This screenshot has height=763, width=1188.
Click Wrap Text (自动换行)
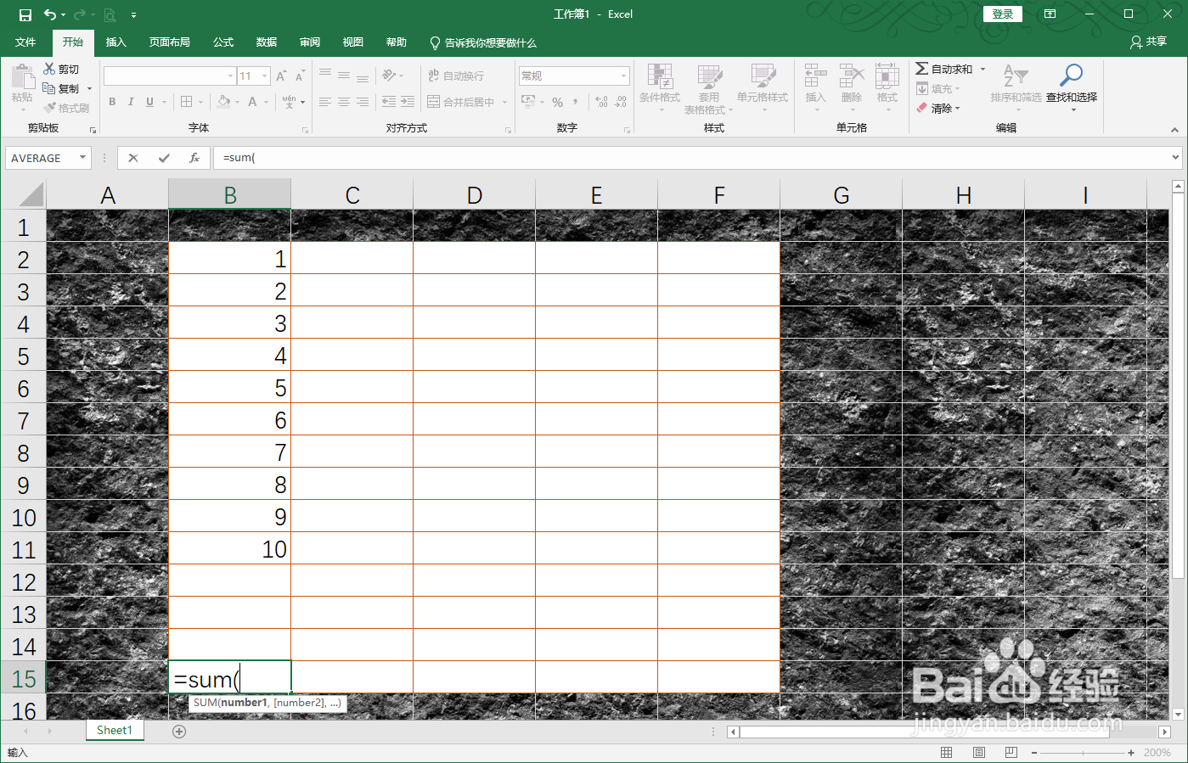456,76
